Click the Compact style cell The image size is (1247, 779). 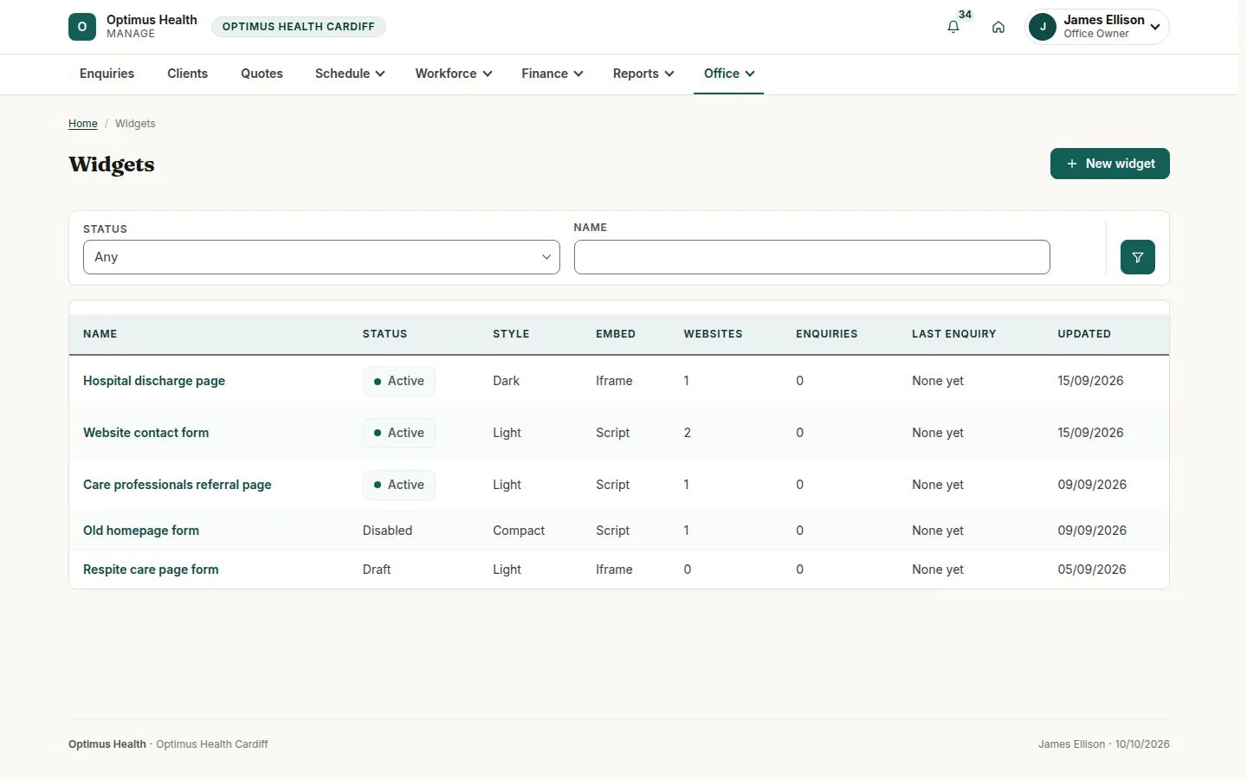(x=519, y=531)
